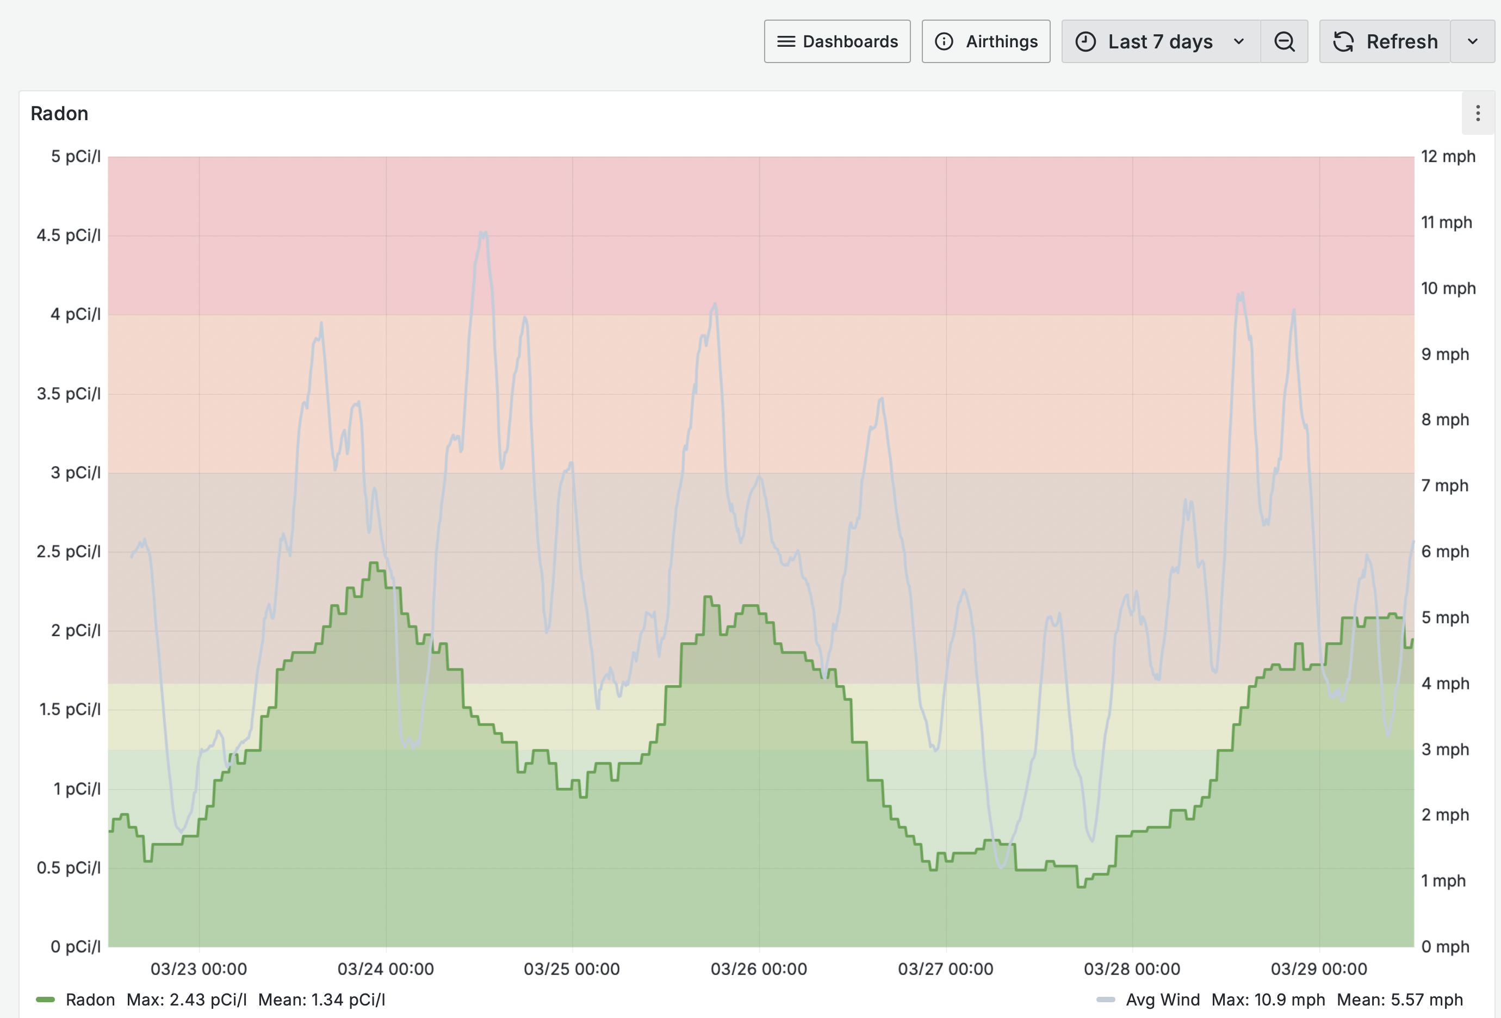Viewport: 1501px width, 1018px height.
Task: Open the refresh interval dropdown arrow
Action: point(1473,41)
